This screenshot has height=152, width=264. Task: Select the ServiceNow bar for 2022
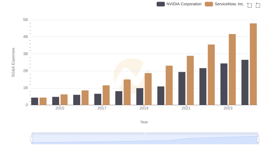click(211, 75)
